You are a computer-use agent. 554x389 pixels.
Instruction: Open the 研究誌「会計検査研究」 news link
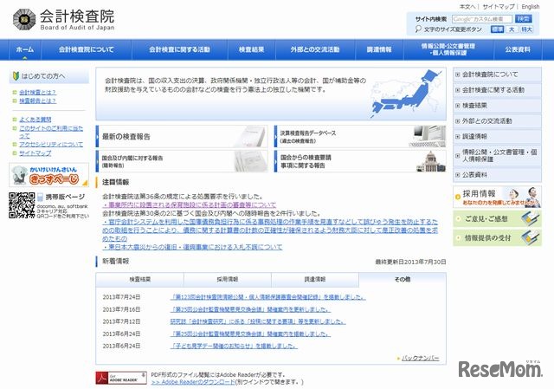pyautogui.click(x=258, y=321)
